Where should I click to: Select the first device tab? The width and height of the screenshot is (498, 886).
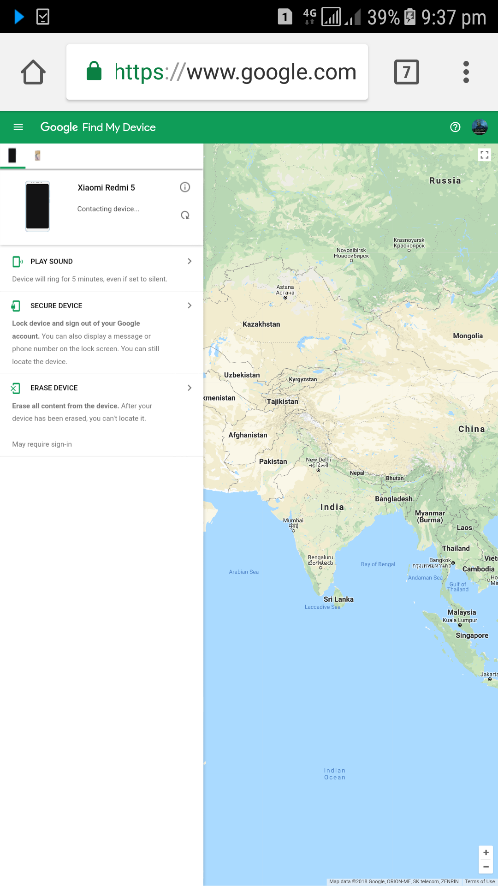pos(12,156)
